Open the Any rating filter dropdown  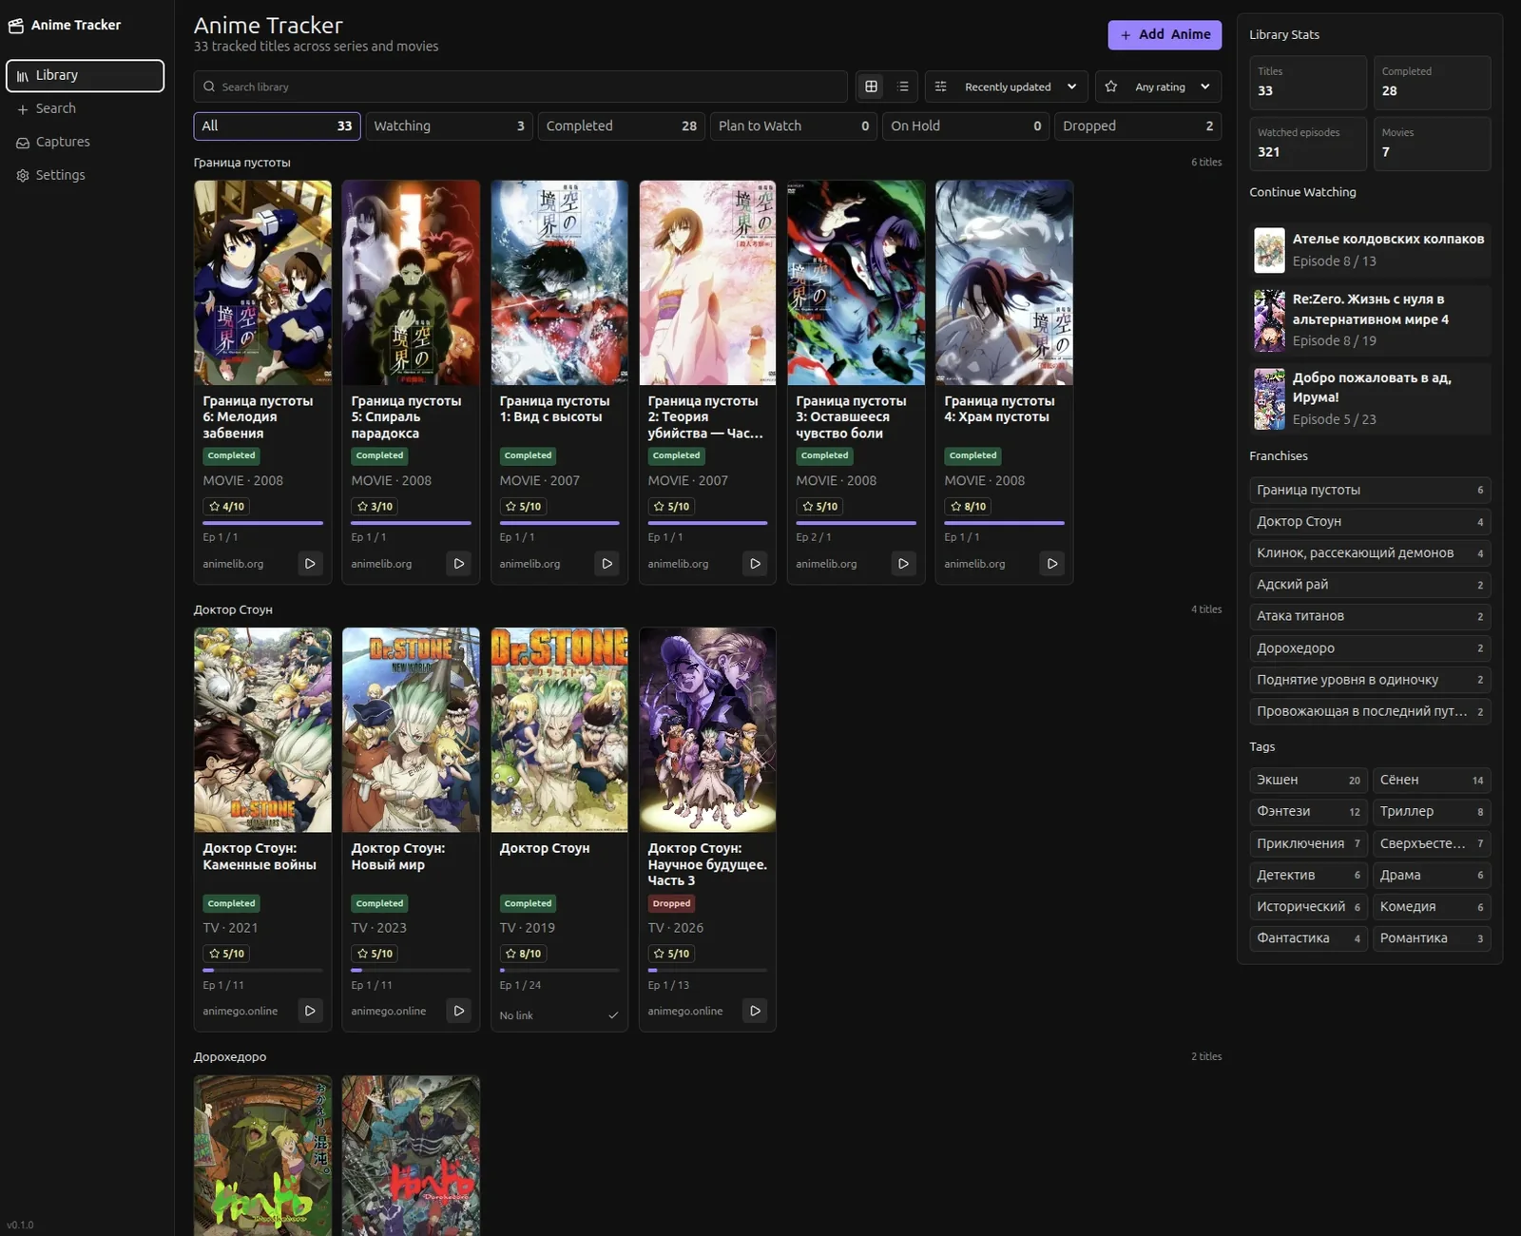click(x=1159, y=87)
